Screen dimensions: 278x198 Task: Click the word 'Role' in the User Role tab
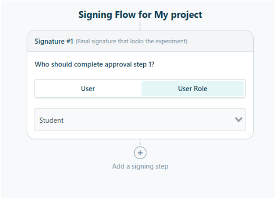[200, 88]
